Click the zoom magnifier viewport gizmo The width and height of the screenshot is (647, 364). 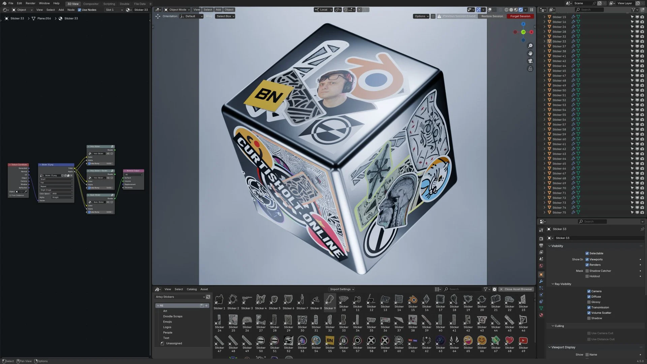tap(530, 46)
